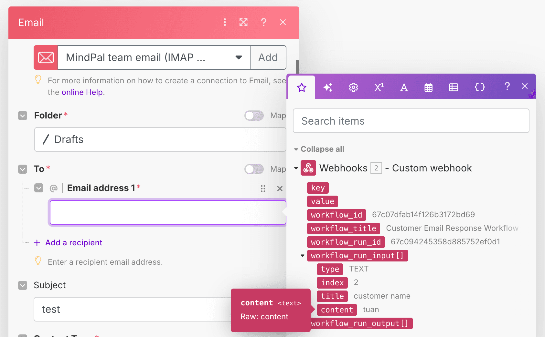Collapse the Webhooks Custom webhook tree

296,168
